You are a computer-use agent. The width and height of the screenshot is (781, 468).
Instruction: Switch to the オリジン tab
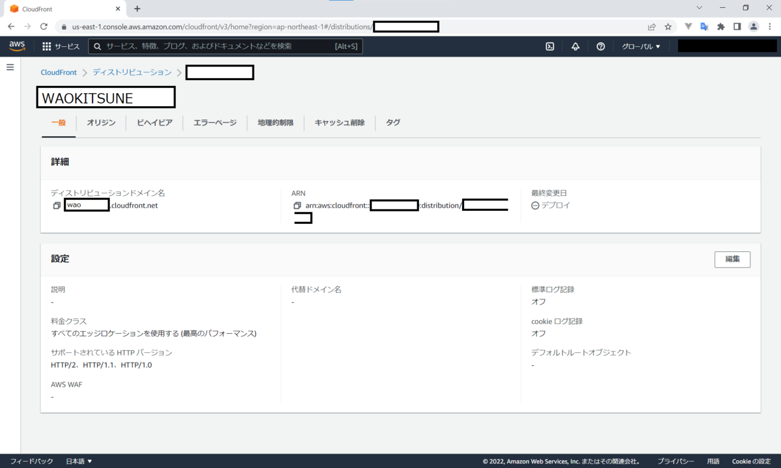(101, 122)
